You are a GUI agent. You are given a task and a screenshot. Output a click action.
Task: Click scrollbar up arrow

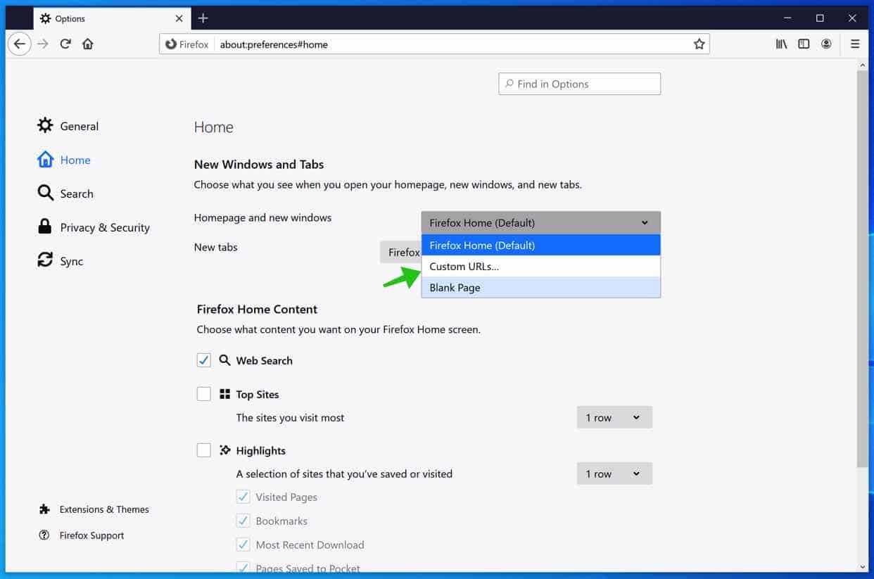click(863, 65)
